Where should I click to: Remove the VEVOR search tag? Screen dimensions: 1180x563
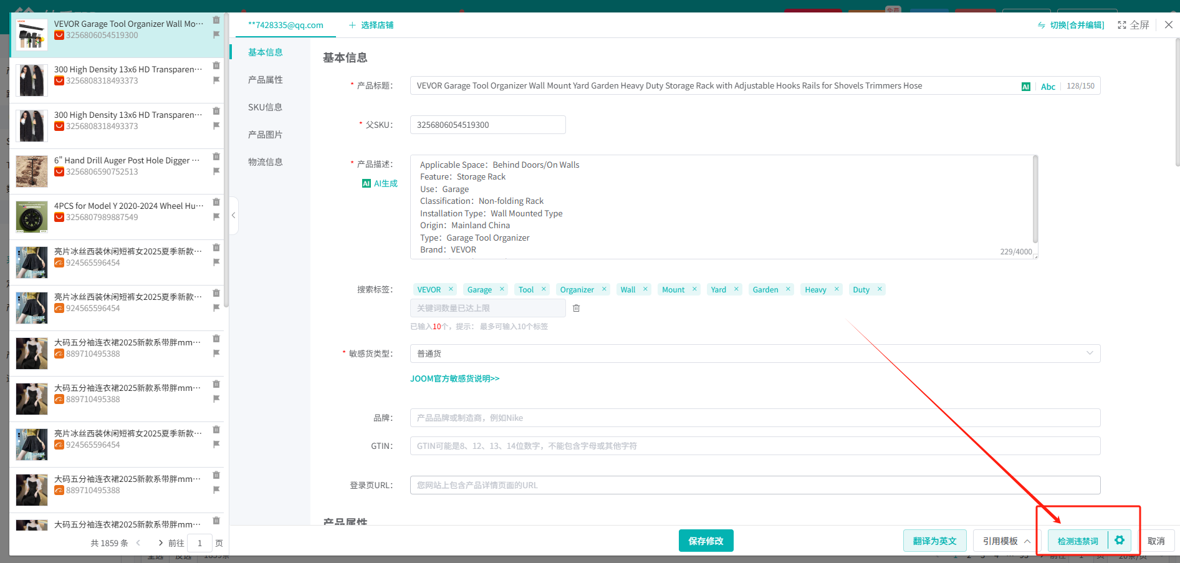[451, 289]
